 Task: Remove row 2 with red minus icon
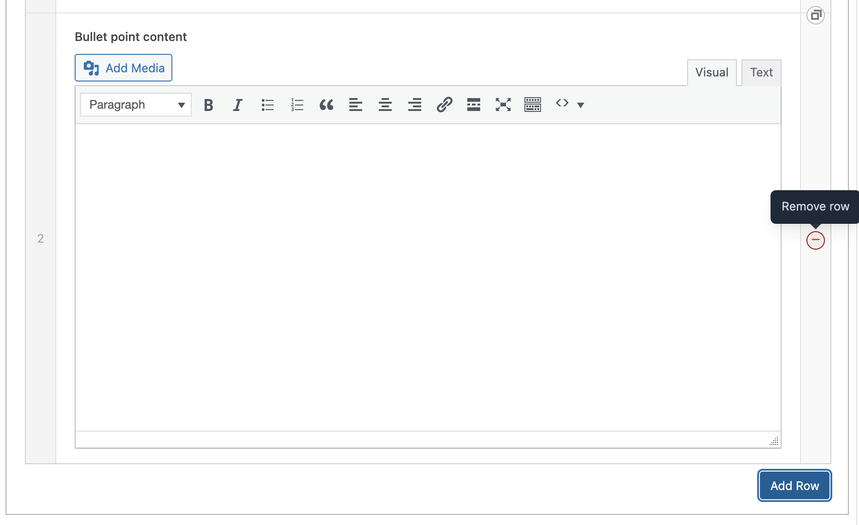coord(816,240)
